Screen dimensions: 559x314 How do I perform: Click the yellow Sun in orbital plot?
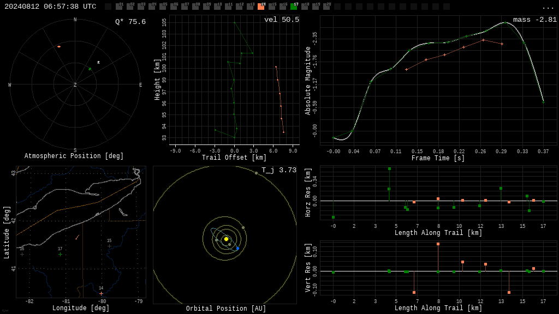[226, 239]
